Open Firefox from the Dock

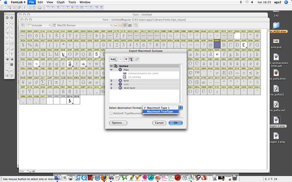104,178
